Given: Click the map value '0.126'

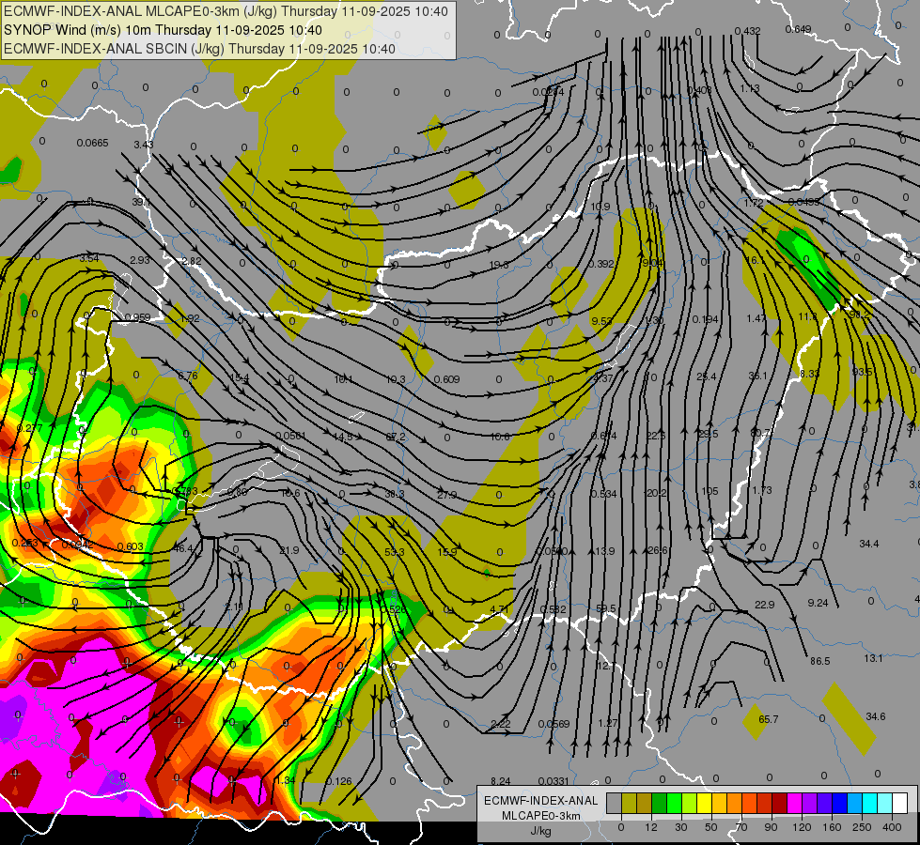Looking at the screenshot, I should [338, 782].
